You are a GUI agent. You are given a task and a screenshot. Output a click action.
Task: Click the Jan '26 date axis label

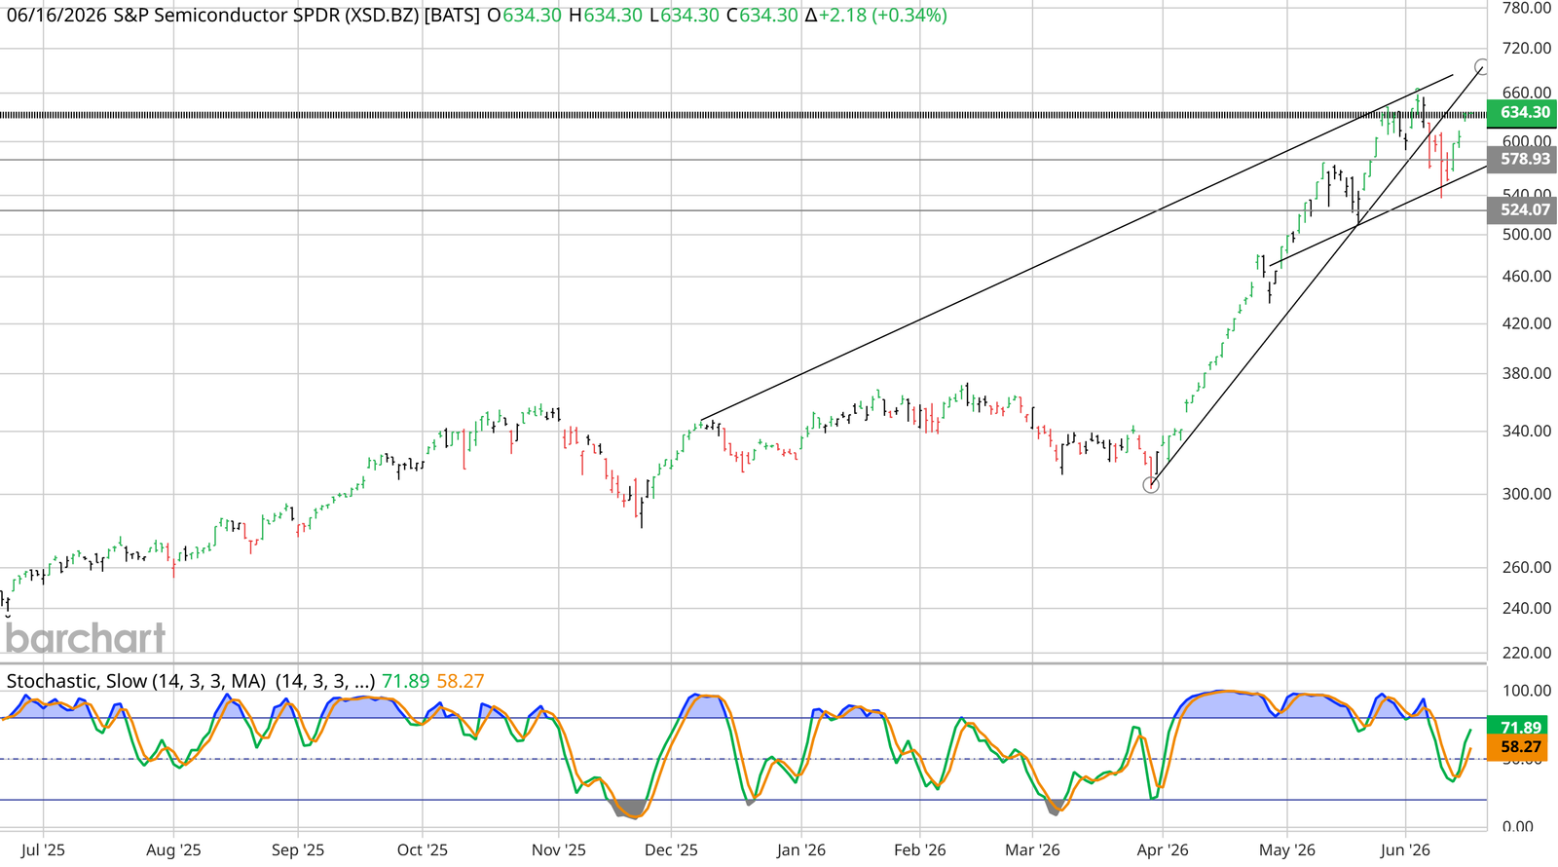click(x=801, y=850)
